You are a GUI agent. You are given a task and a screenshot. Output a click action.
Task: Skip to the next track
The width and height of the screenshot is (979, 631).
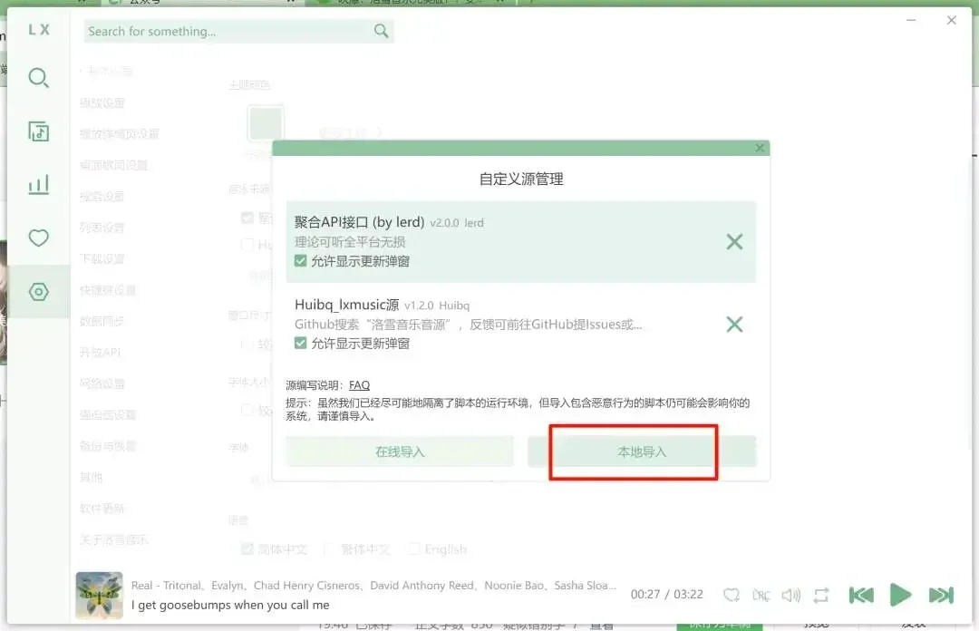click(941, 596)
